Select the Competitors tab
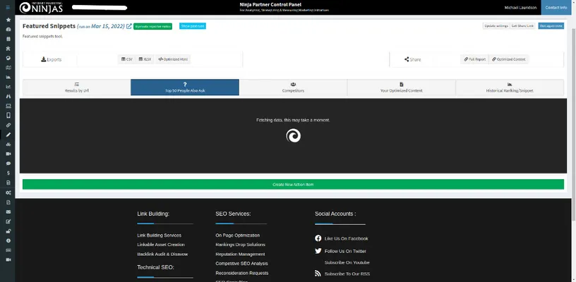 tap(293, 87)
